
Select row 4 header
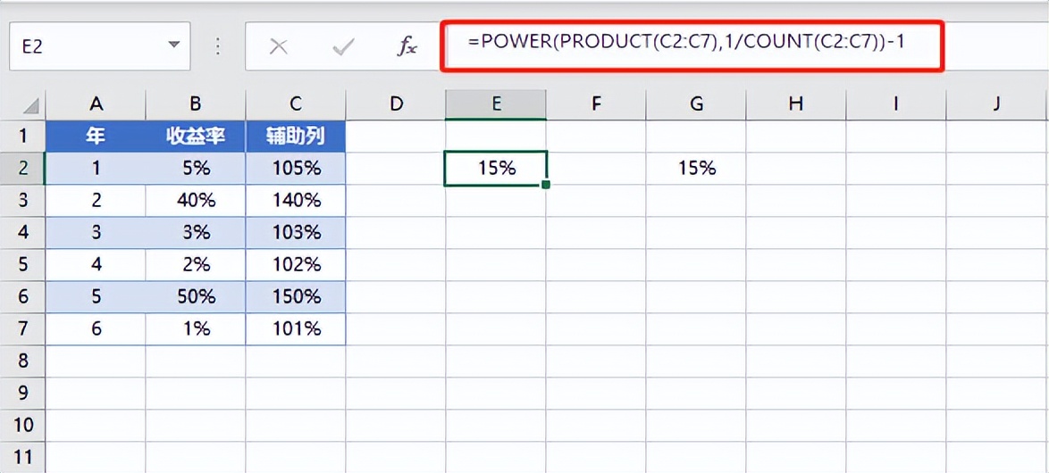22,233
